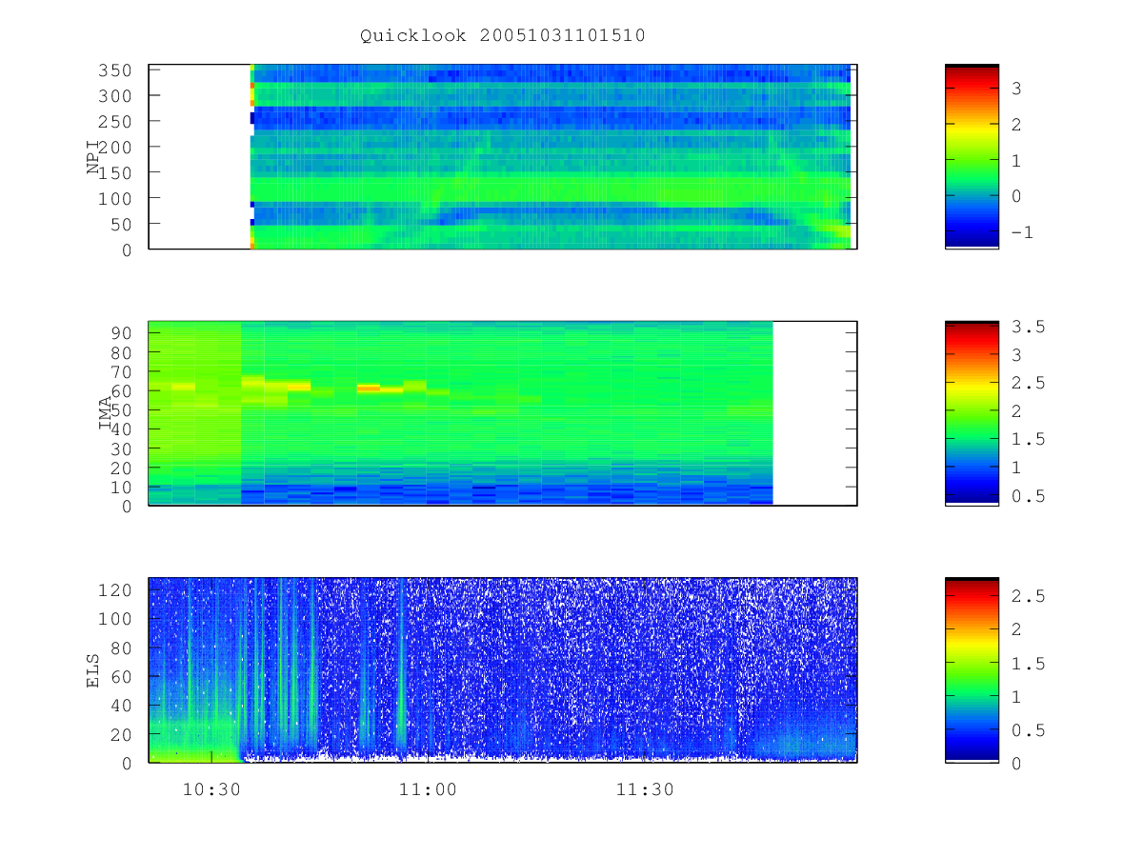The image size is (1143, 857).
Task: Click the Quicklook 20051031101510 title
Action: [503, 36]
